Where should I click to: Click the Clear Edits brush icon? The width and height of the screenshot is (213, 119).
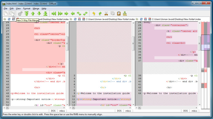pos(125,14)
